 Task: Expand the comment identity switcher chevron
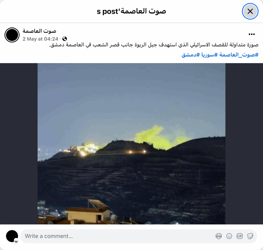16,242
